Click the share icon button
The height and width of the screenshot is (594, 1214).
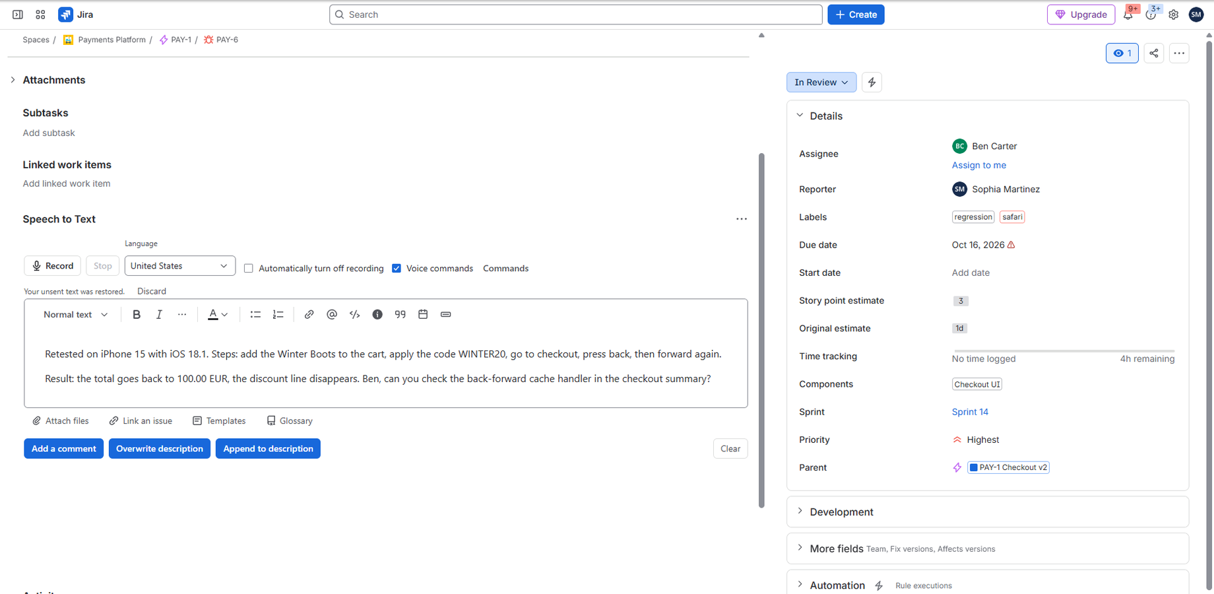pyautogui.click(x=1153, y=53)
